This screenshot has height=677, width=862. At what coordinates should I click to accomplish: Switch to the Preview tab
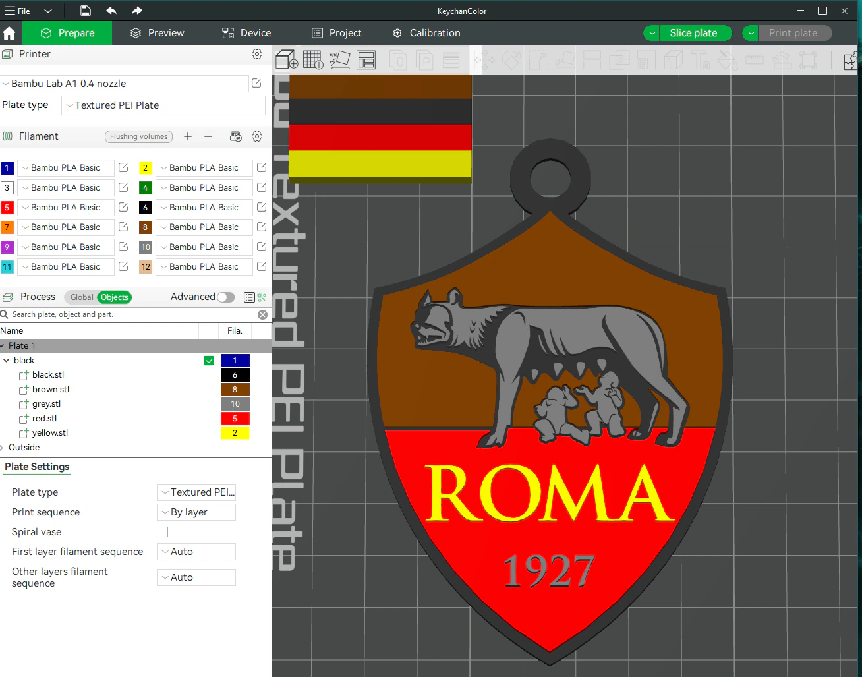158,33
